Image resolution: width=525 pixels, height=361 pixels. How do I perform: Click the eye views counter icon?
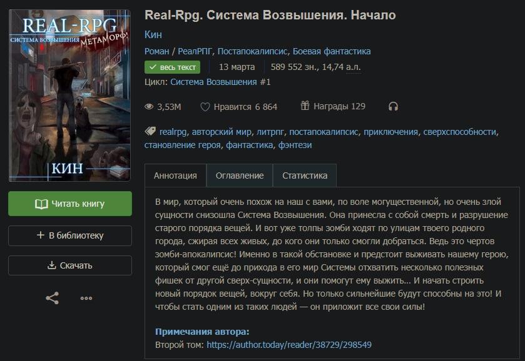pos(149,107)
